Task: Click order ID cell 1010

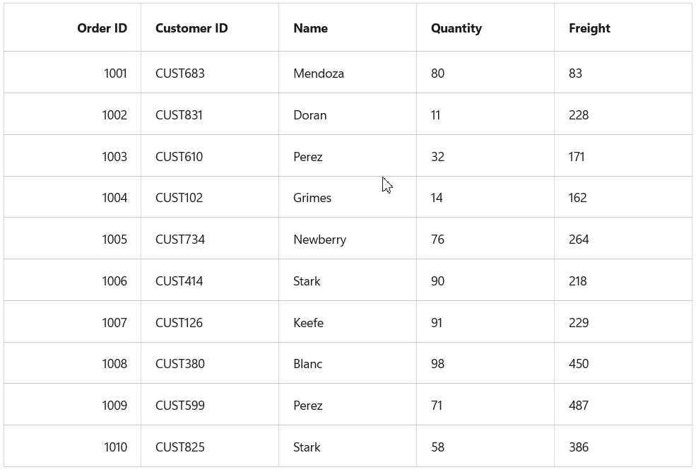Action: coord(115,447)
